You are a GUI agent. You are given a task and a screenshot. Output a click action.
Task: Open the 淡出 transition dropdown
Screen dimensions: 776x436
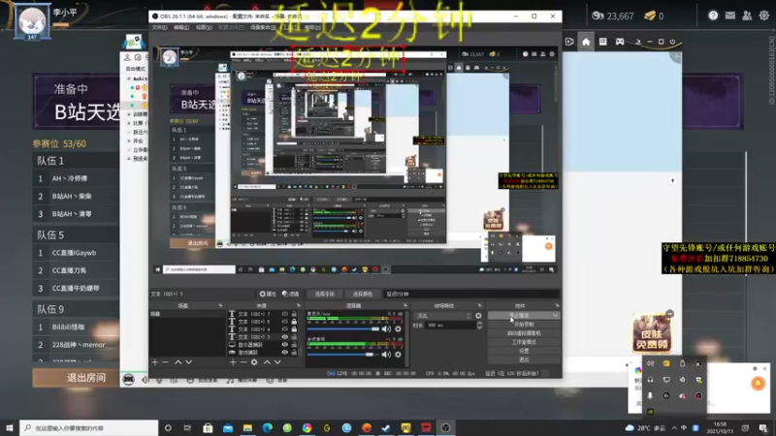pos(443,316)
